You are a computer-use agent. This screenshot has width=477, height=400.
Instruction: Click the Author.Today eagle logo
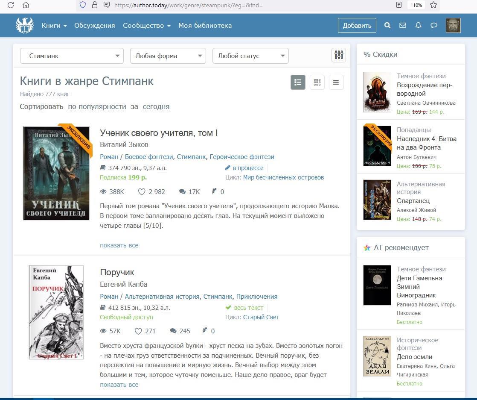(x=25, y=25)
